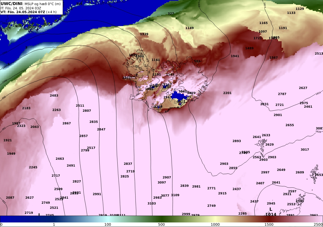Click the freezing level value 1129

tap(300, 9)
